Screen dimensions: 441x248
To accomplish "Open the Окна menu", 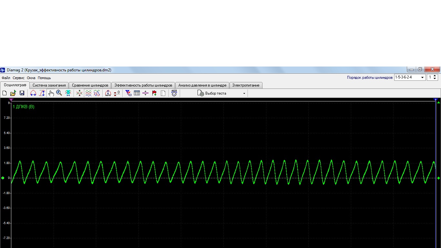I will [x=31, y=78].
